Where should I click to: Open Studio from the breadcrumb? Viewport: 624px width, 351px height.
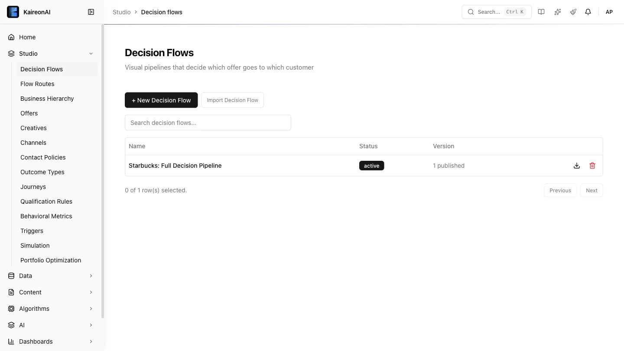click(x=121, y=12)
